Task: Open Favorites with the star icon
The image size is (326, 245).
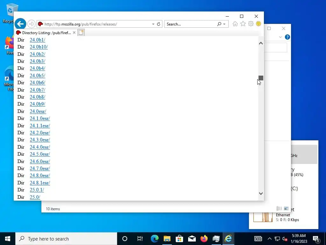Action: pos(243,24)
